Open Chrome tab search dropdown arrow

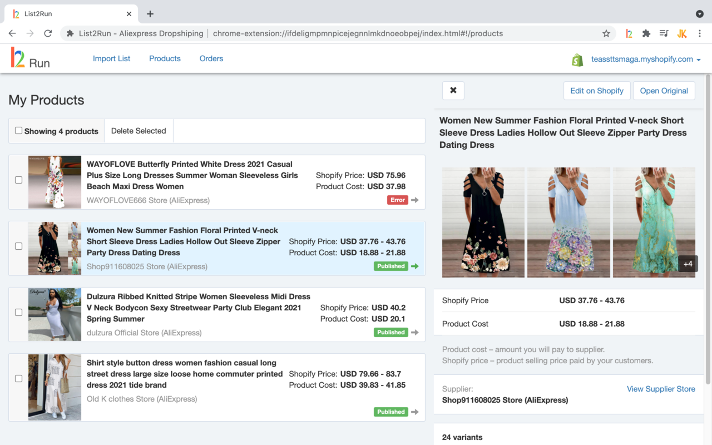[700, 14]
